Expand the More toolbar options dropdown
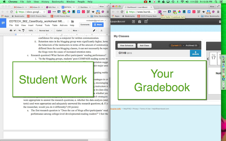This screenshot has height=141, width=226. 76,30
